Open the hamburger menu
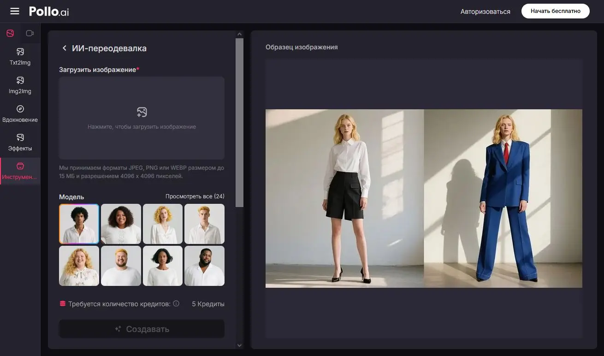604x356 pixels. (15, 11)
